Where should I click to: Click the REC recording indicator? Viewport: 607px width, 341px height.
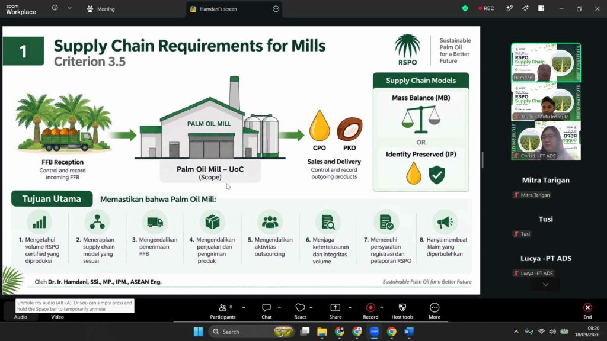(486, 8)
